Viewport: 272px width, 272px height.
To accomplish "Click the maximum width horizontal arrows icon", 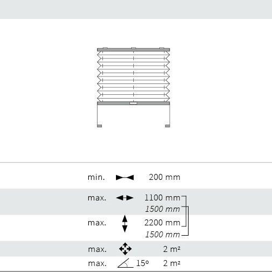I will (x=125, y=198).
